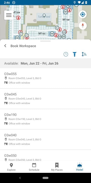91x183 pixels.
Task: Select workspace O3w055
Action: coord(45,78)
